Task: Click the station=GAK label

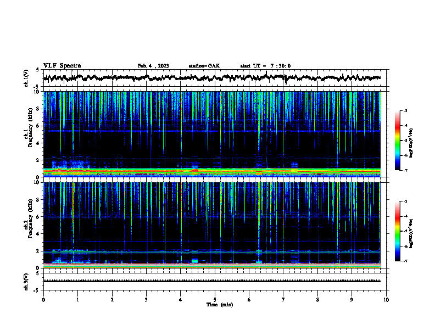Action: tap(204, 66)
